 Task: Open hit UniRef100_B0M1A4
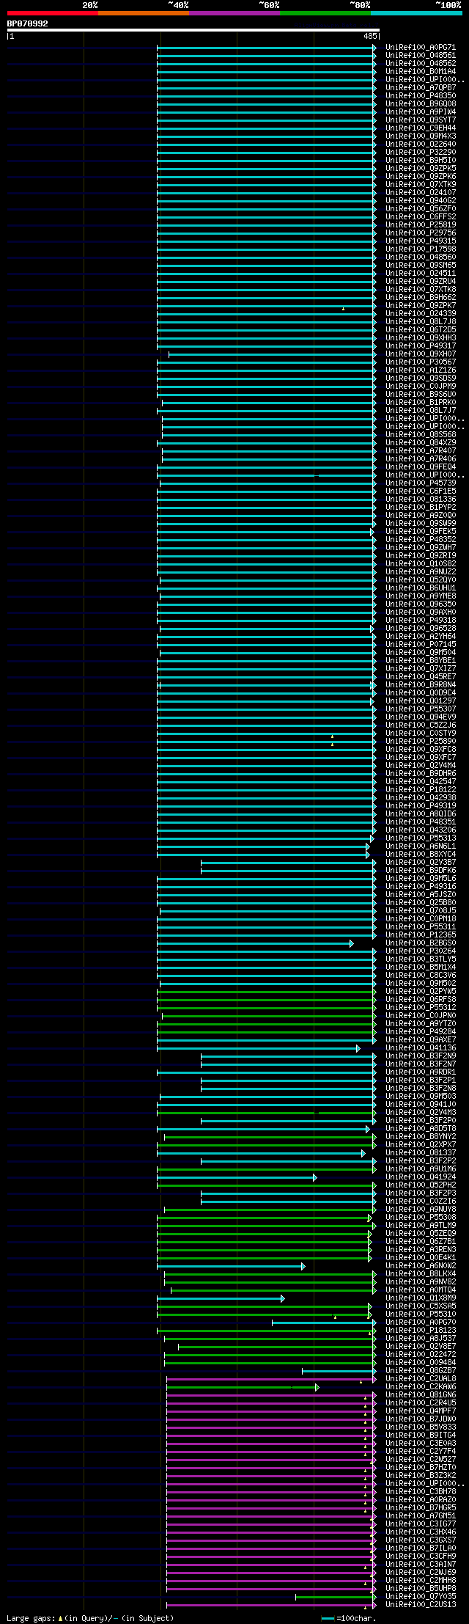(x=421, y=71)
